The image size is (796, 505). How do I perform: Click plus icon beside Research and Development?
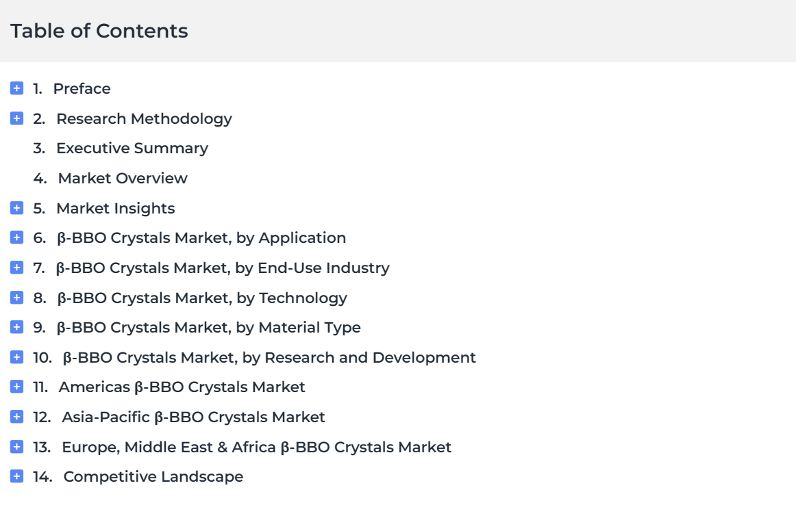(x=17, y=357)
